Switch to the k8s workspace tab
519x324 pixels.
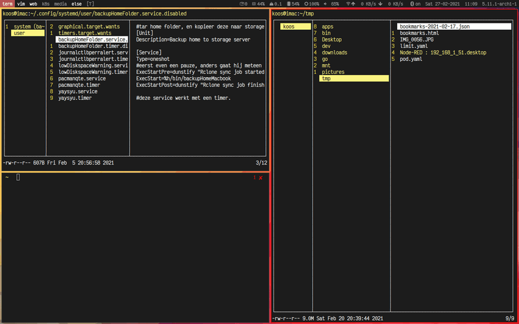45,4
